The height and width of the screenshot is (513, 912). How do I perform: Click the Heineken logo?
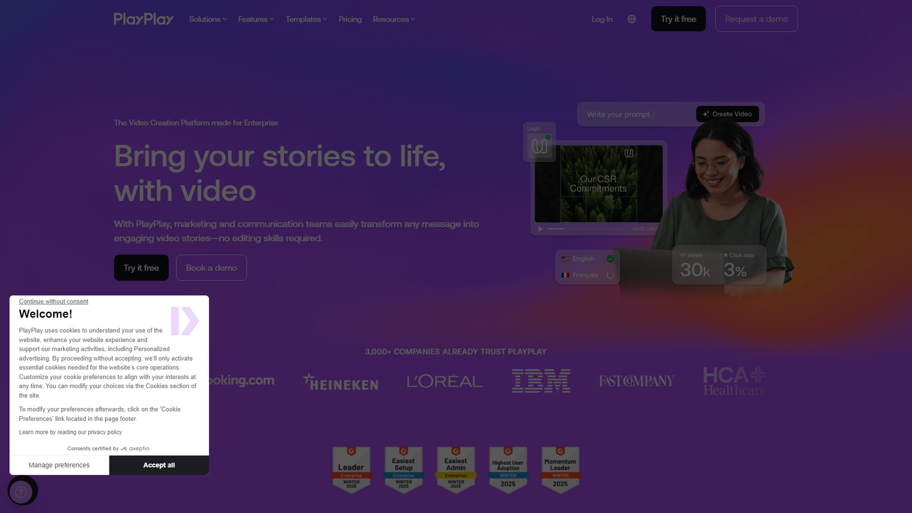(341, 382)
